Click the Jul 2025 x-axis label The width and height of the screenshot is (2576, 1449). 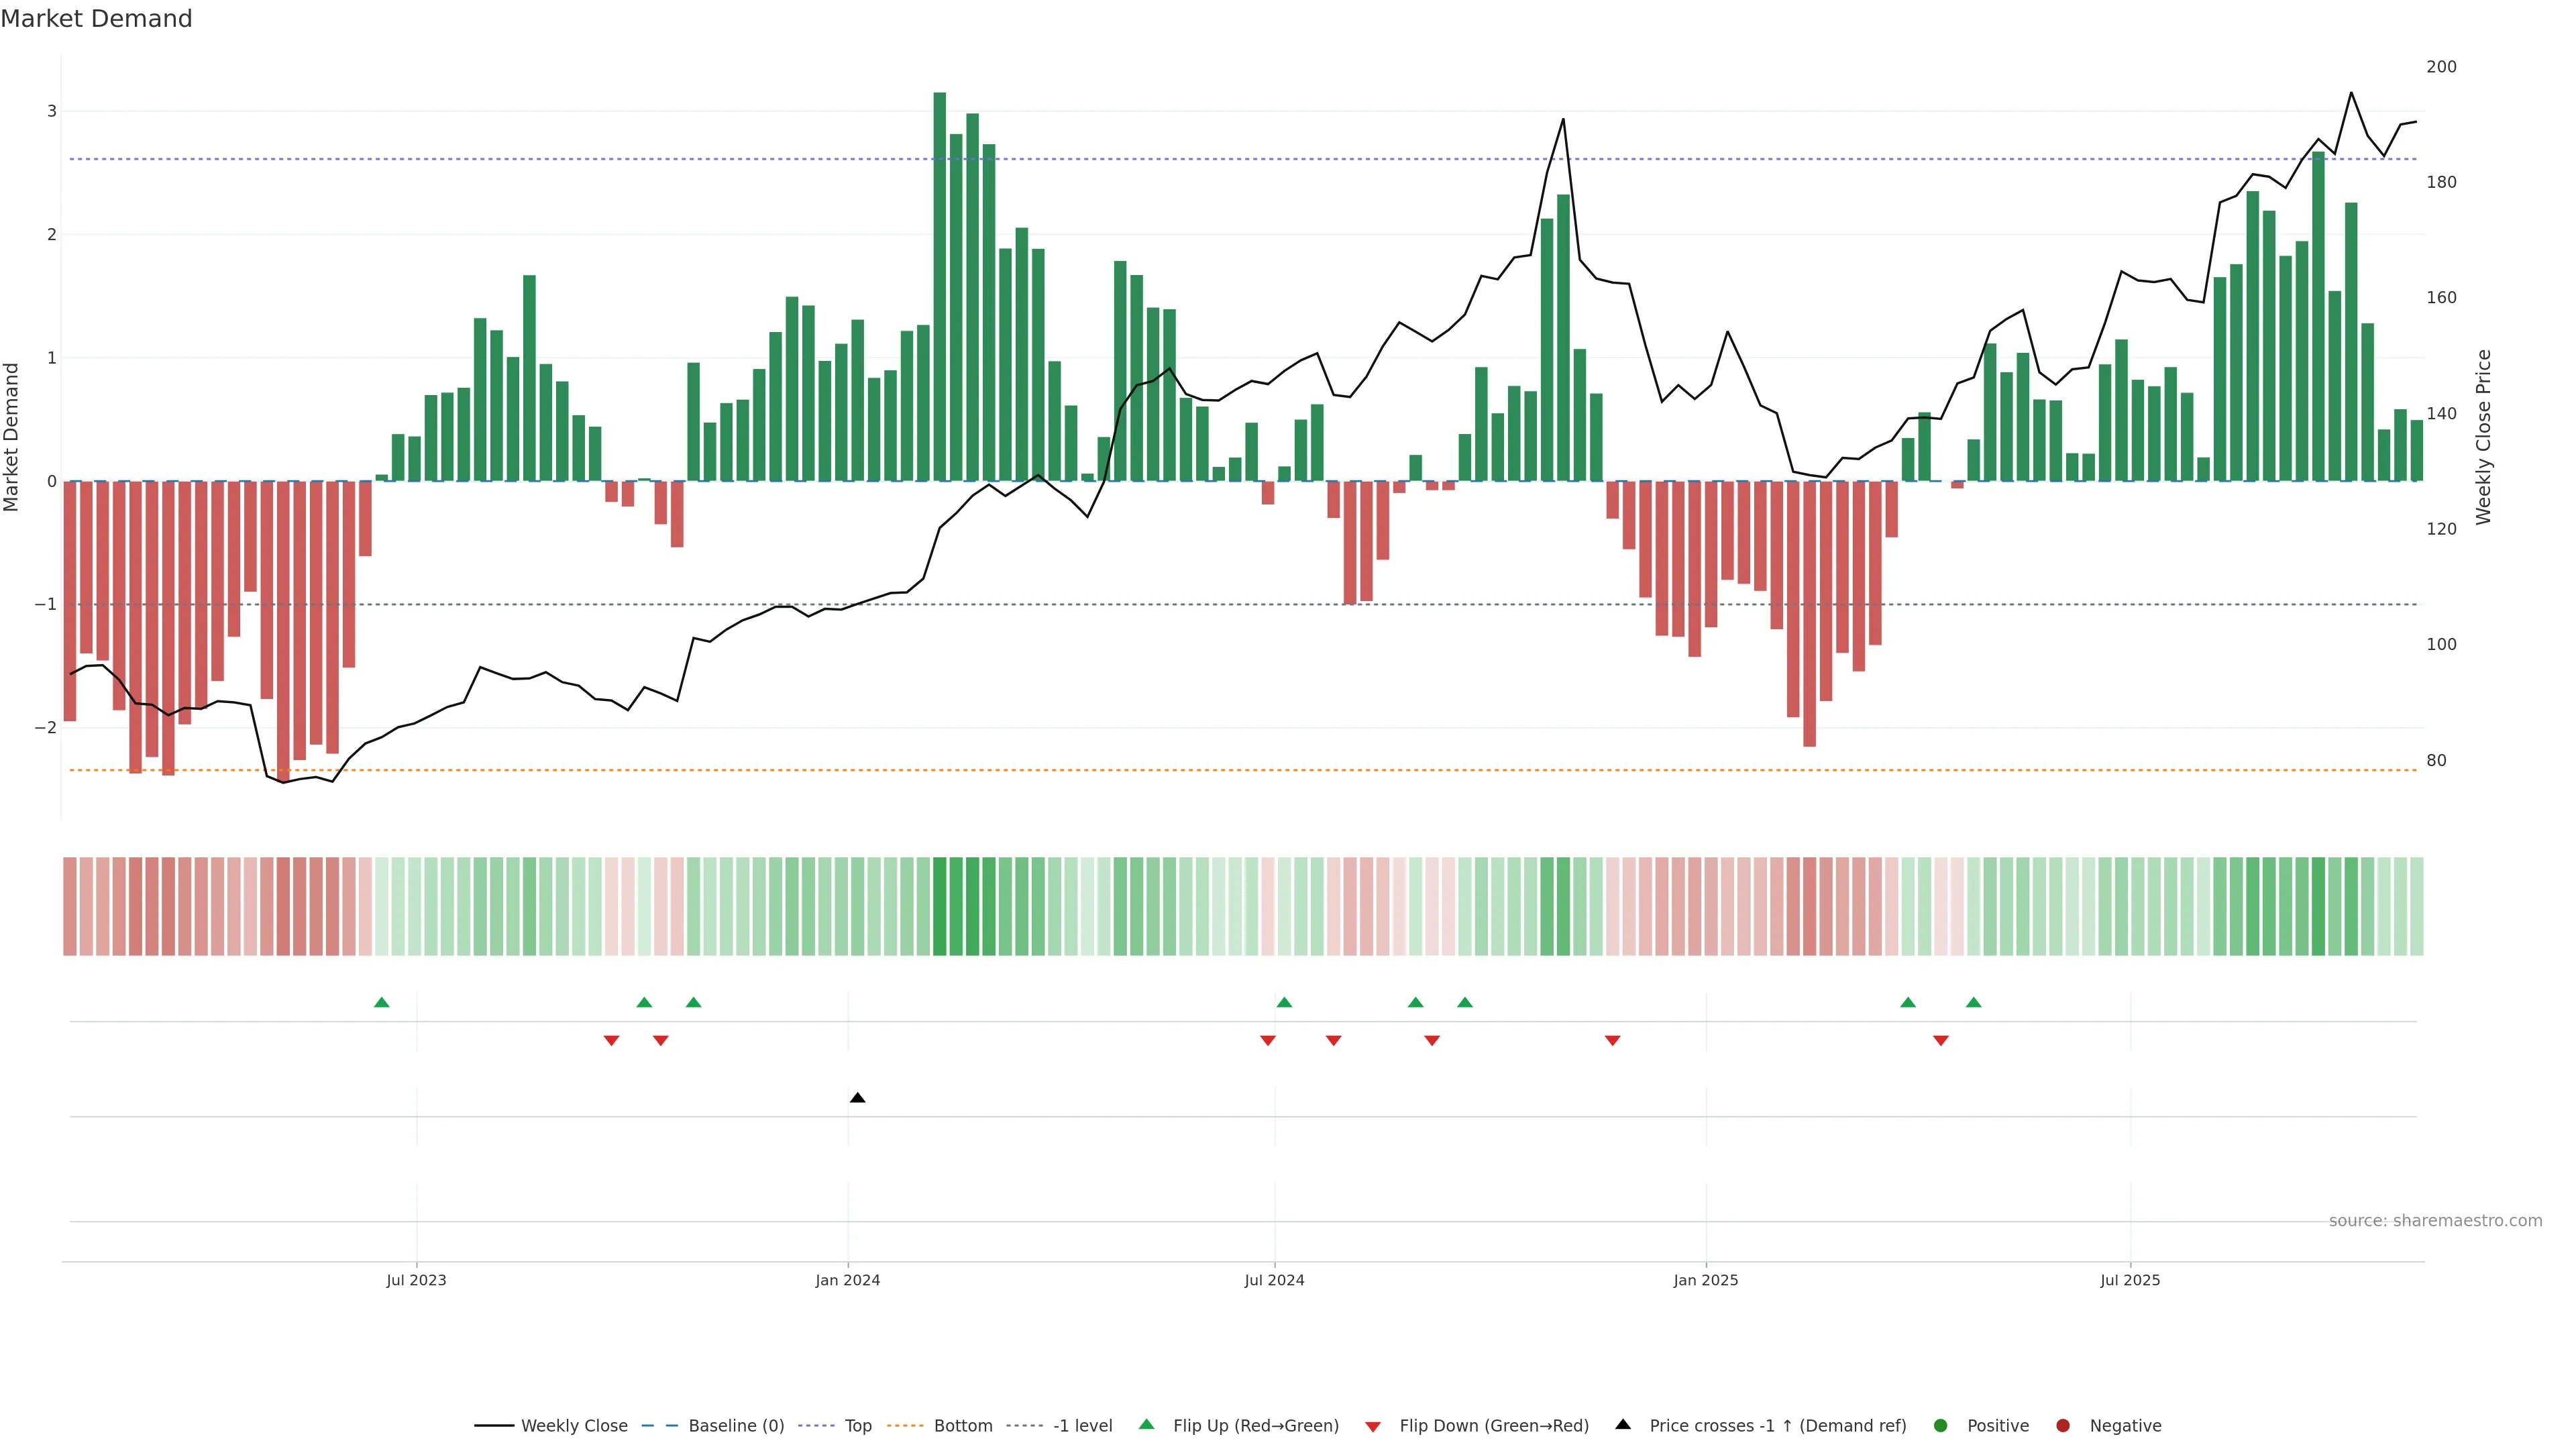pyautogui.click(x=2130, y=1280)
